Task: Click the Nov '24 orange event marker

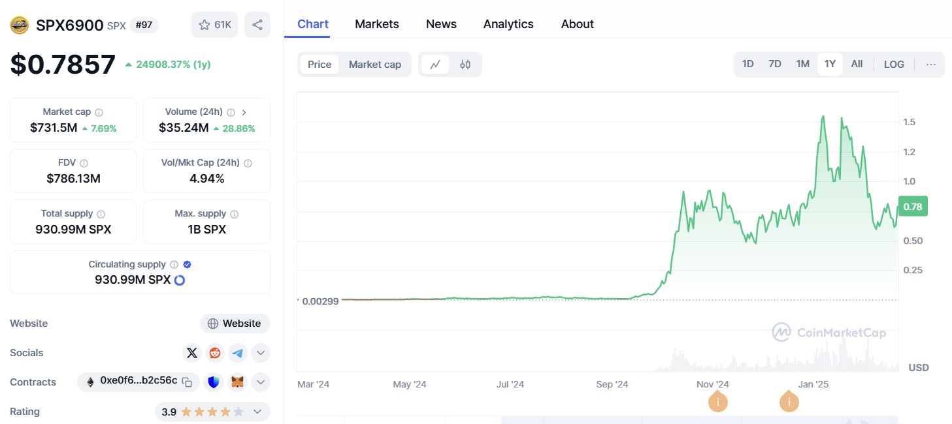Action: coord(717,402)
